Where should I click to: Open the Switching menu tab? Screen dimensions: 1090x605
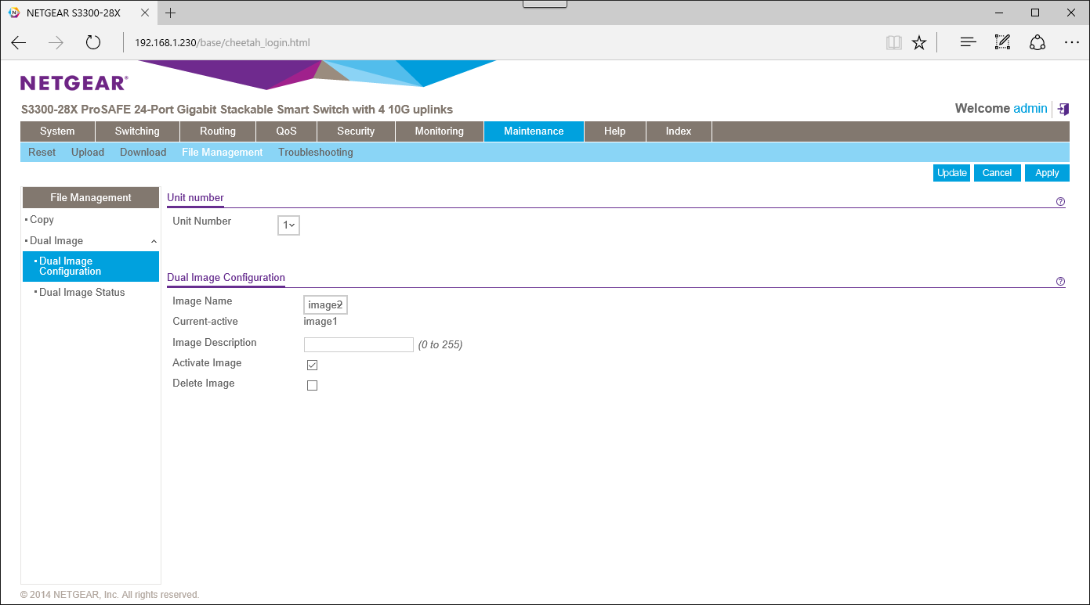tap(137, 131)
